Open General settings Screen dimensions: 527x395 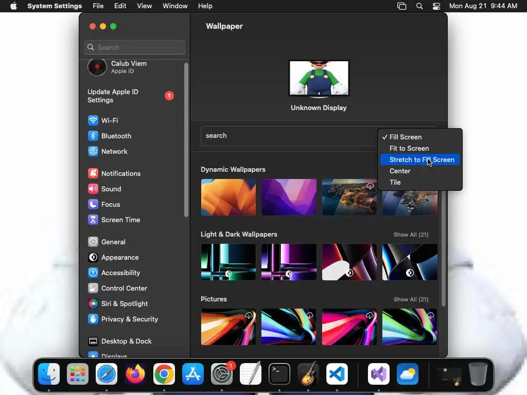[x=107, y=242]
